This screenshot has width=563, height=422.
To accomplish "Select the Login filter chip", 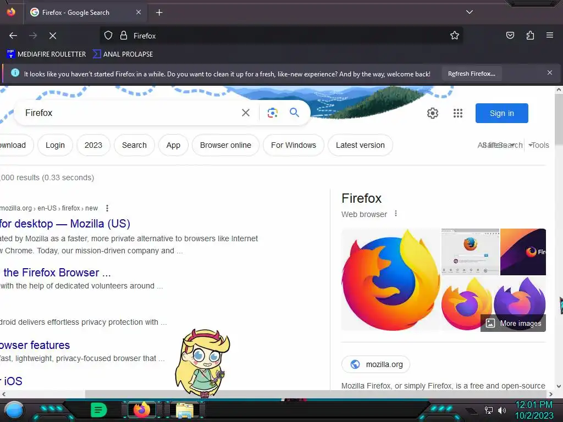I will tap(56, 145).
